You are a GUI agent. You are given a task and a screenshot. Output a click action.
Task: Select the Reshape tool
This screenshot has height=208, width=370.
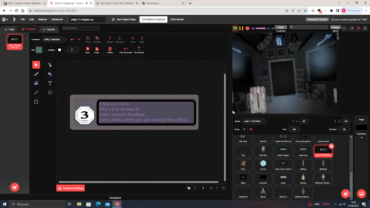(x=50, y=65)
